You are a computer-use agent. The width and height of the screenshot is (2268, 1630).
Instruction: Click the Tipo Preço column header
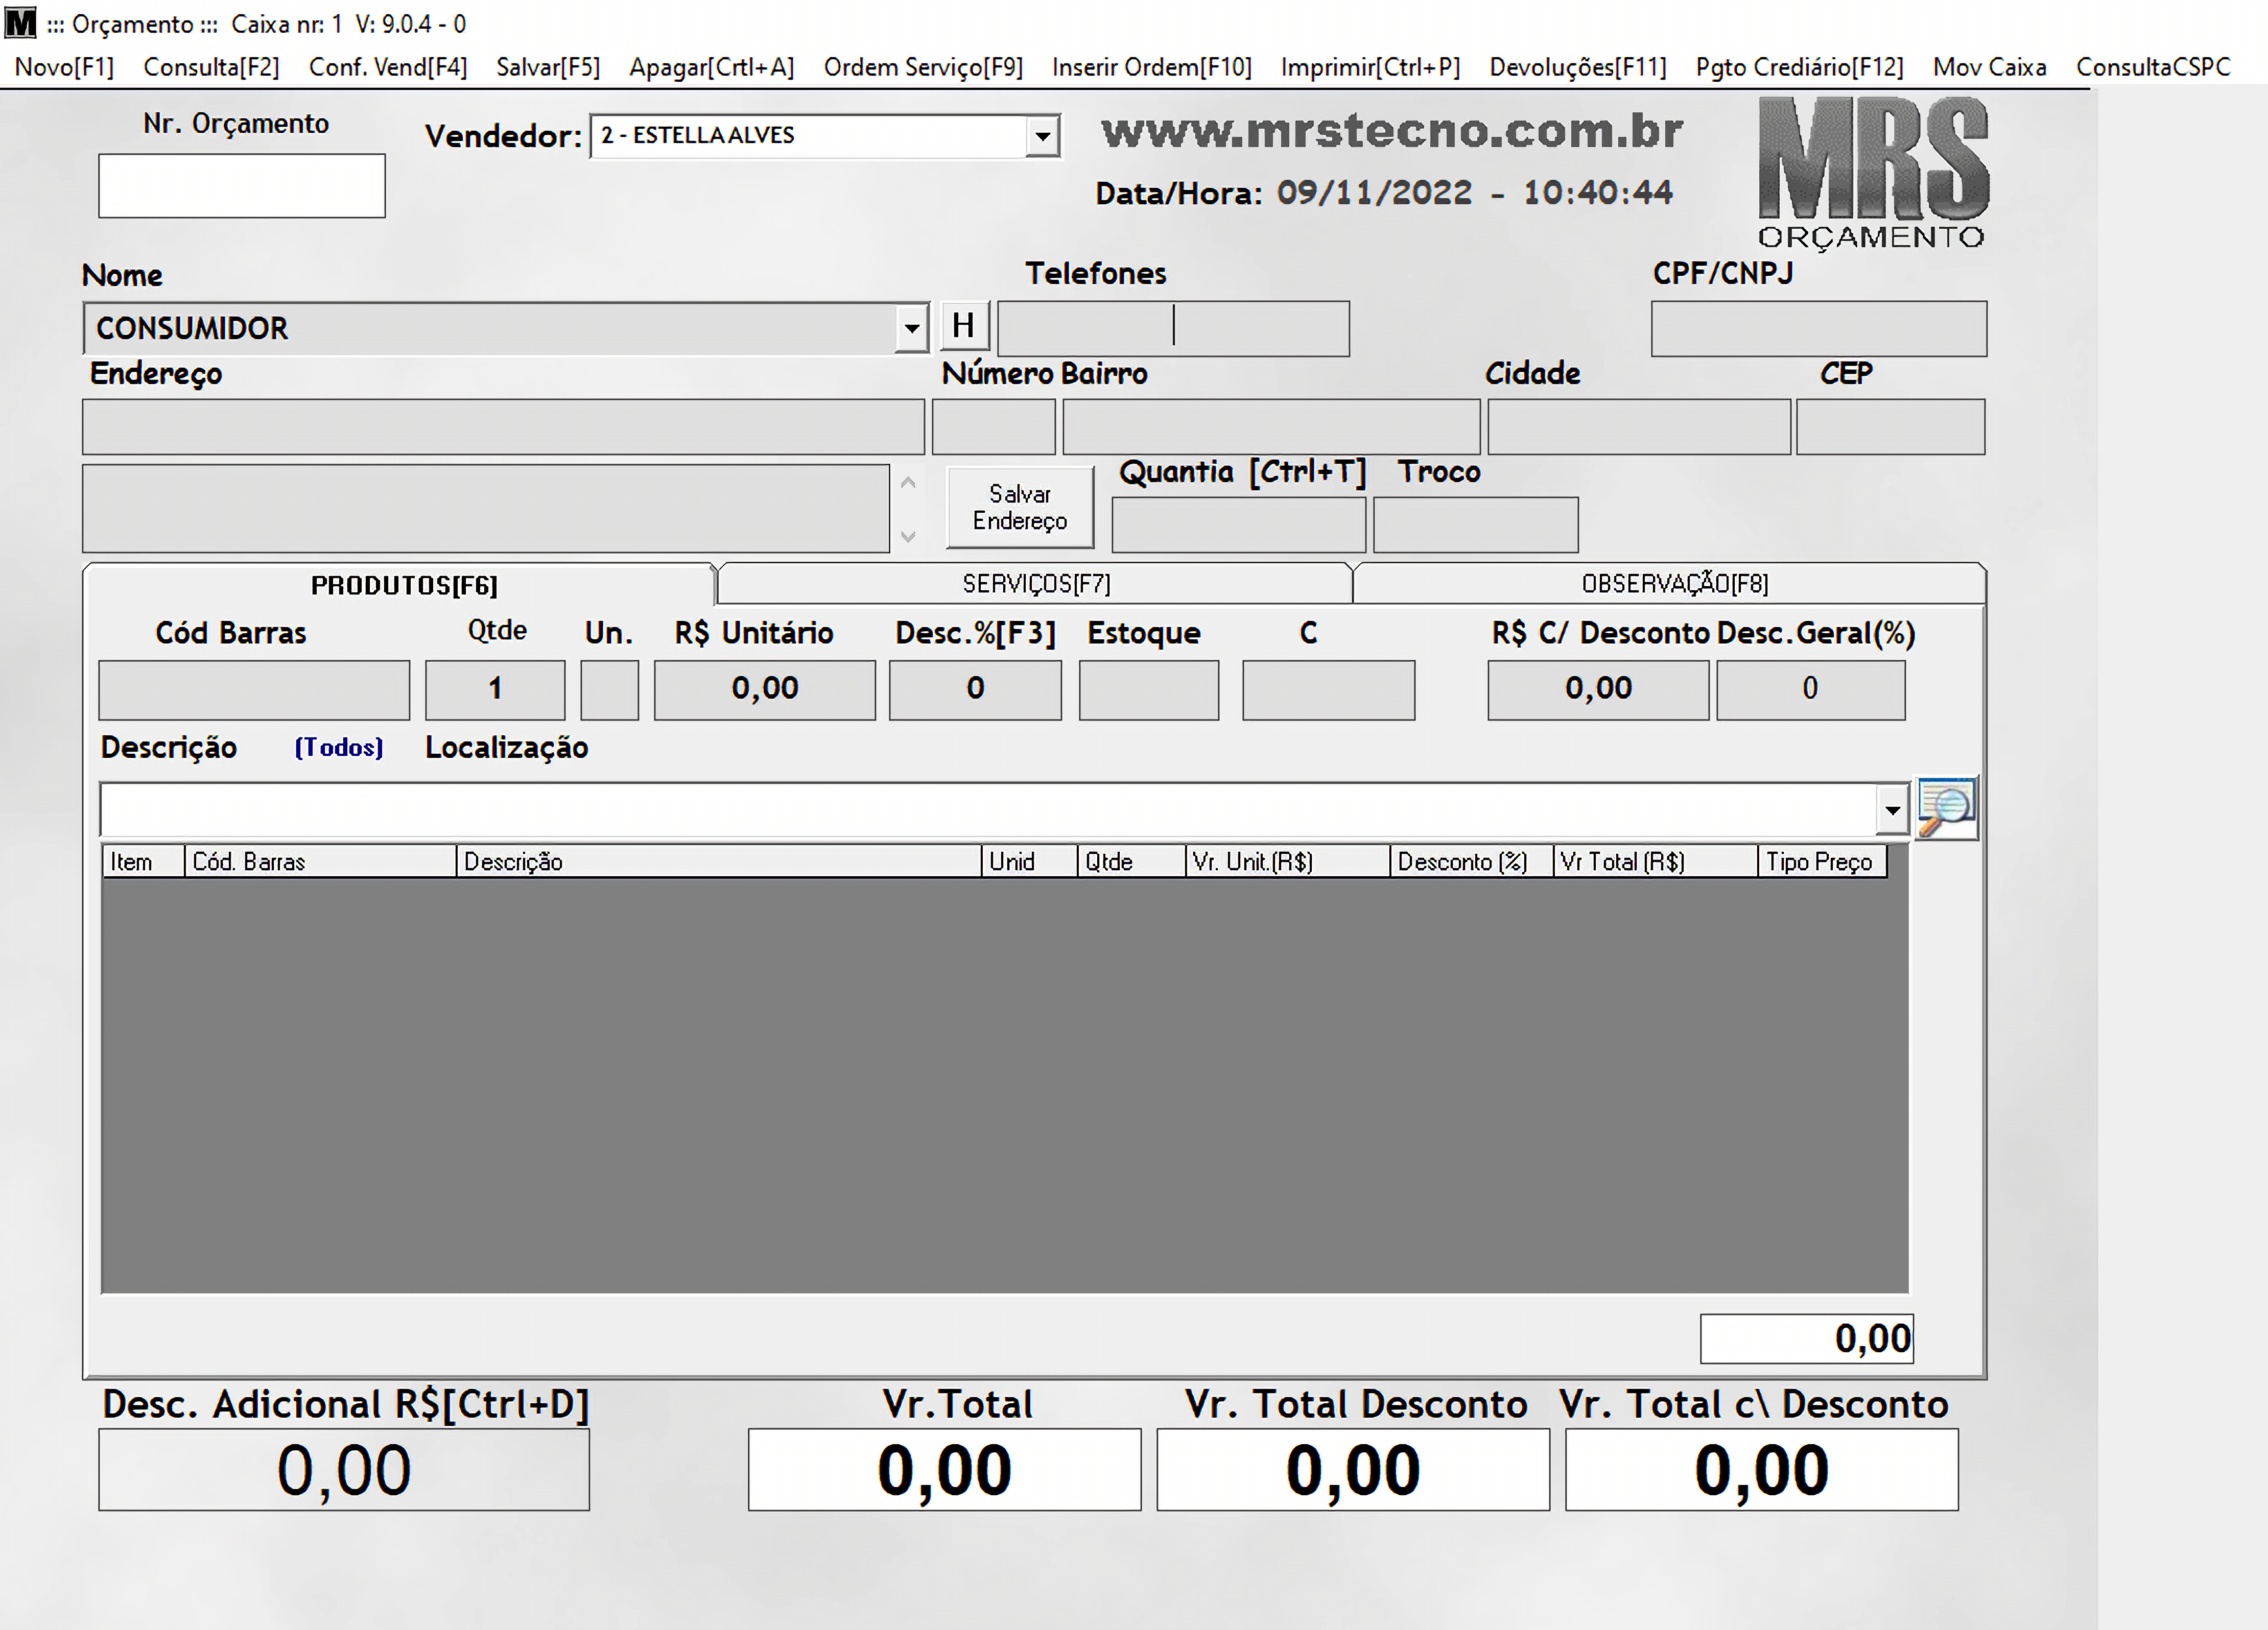[x=1822, y=861]
